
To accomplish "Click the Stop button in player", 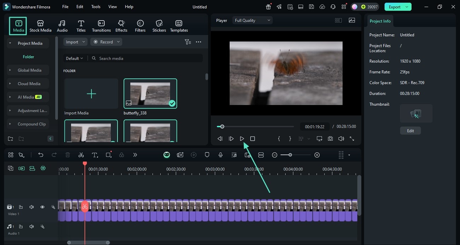I will point(252,139).
